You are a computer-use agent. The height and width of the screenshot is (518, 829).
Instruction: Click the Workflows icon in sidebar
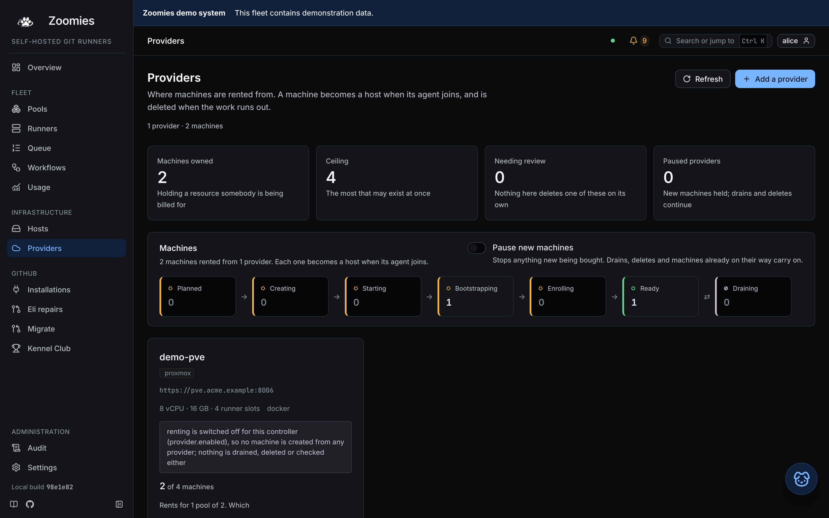click(16, 167)
